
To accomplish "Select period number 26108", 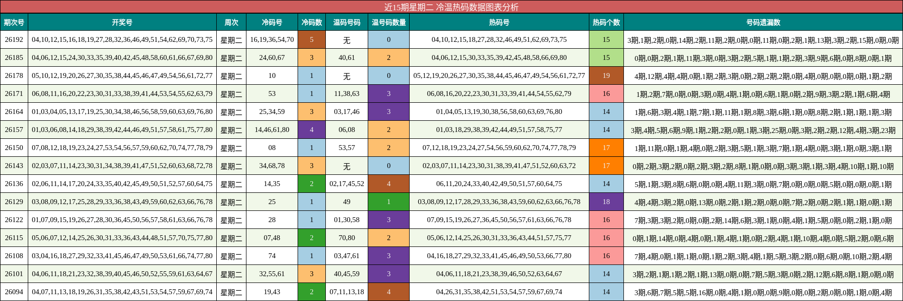I will coord(14,256).
